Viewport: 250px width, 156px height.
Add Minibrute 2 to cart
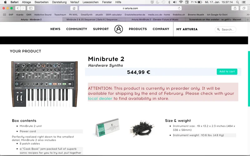pos(227,72)
